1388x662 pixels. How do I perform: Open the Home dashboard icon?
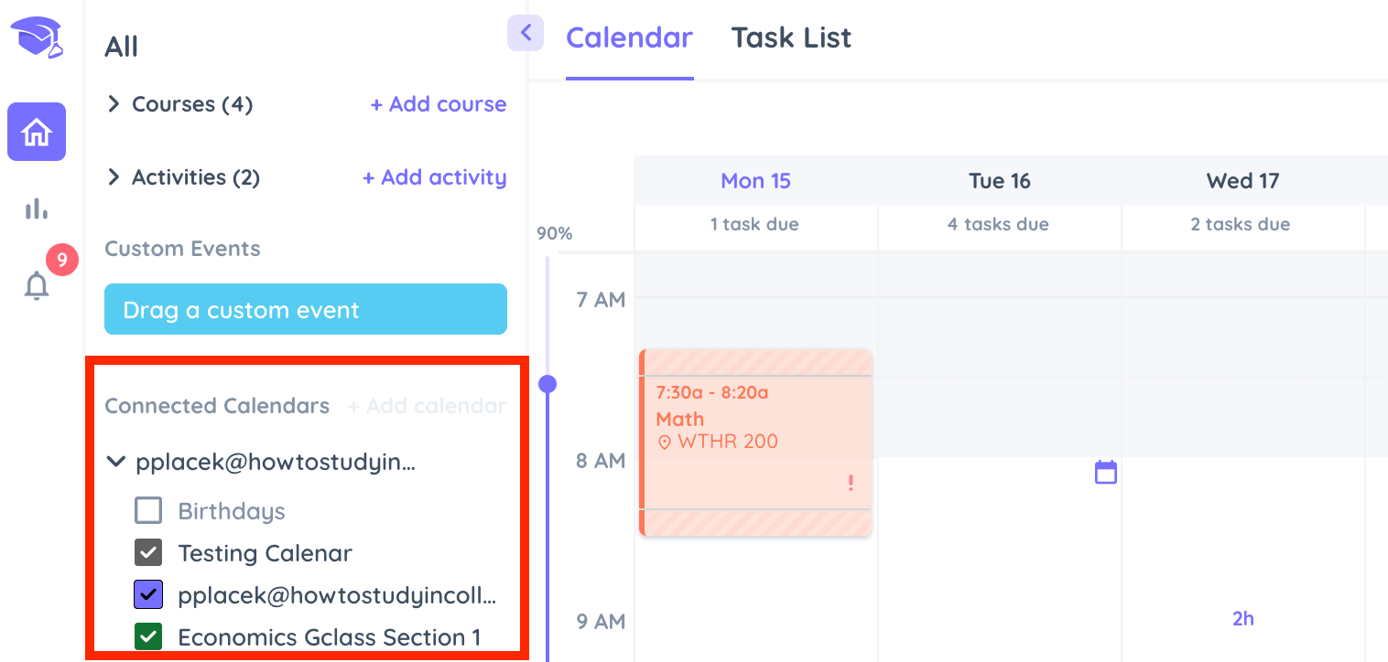(37, 132)
